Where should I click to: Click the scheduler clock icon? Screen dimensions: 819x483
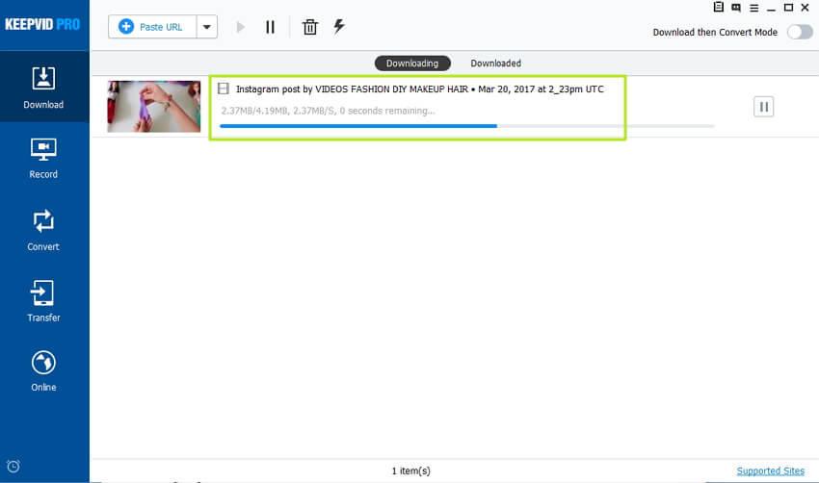pos(13,466)
